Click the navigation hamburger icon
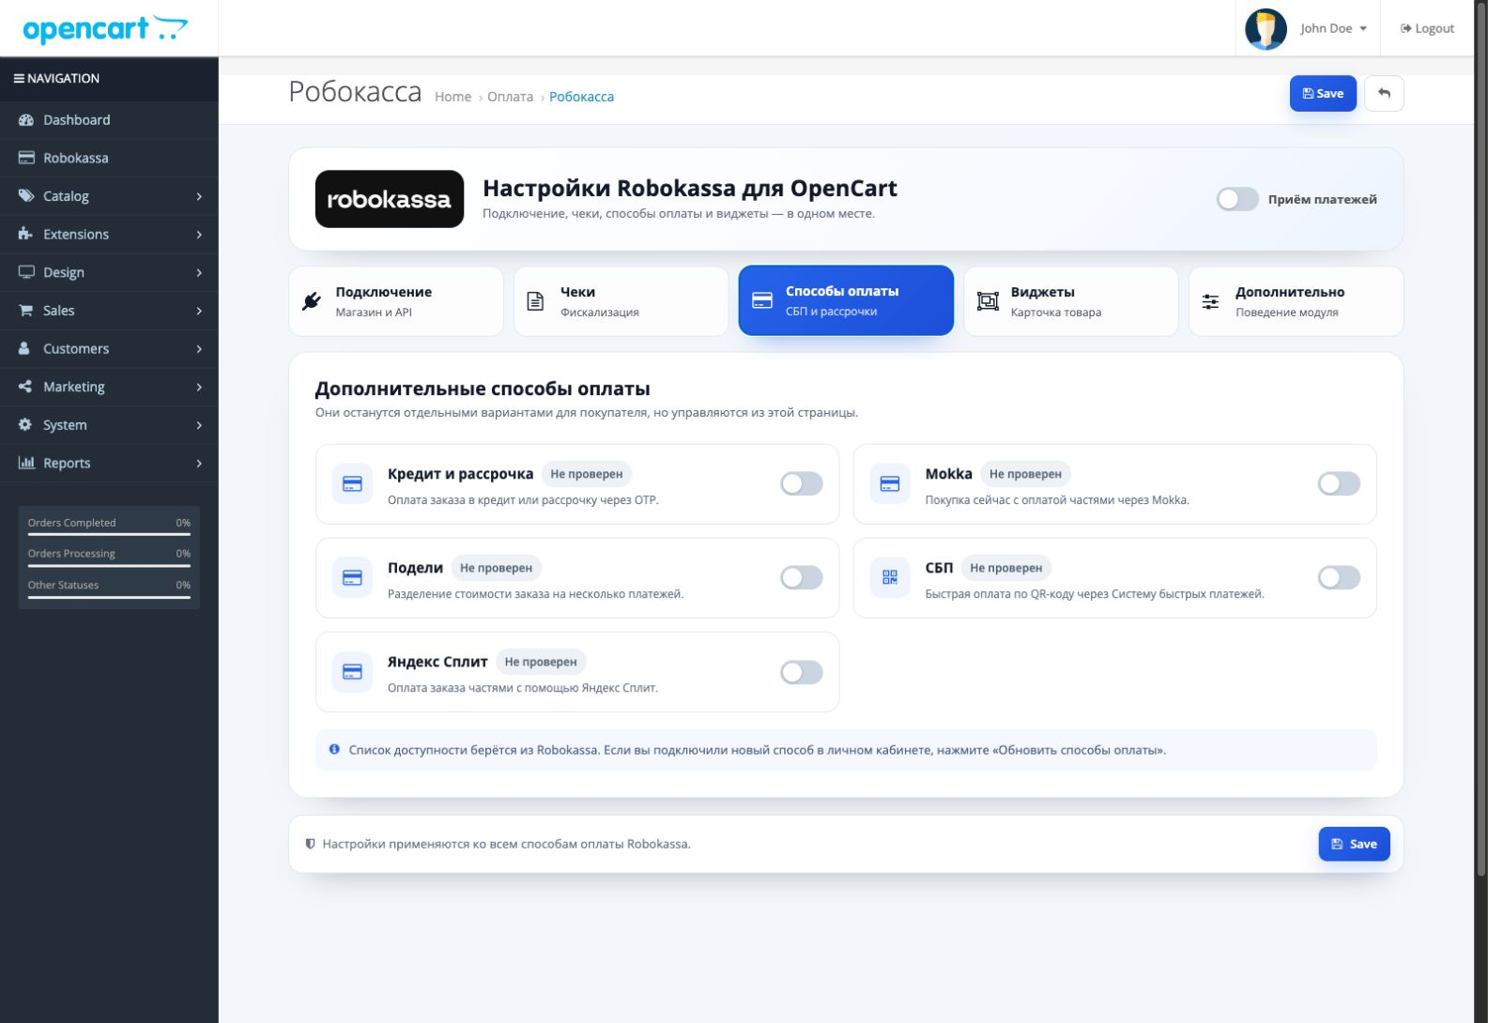The height and width of the screenshot is (1023, 1488). (x=19, y=79)
